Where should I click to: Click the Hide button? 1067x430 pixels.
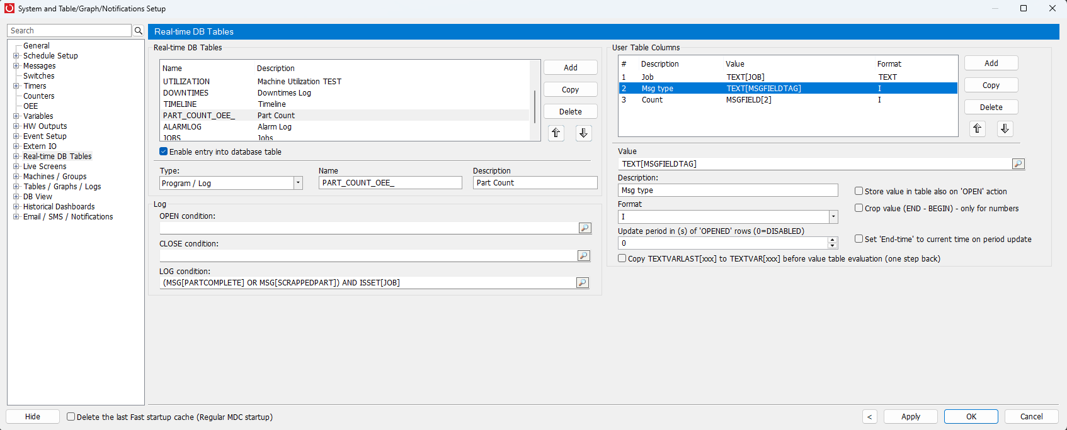coord(33,417)
